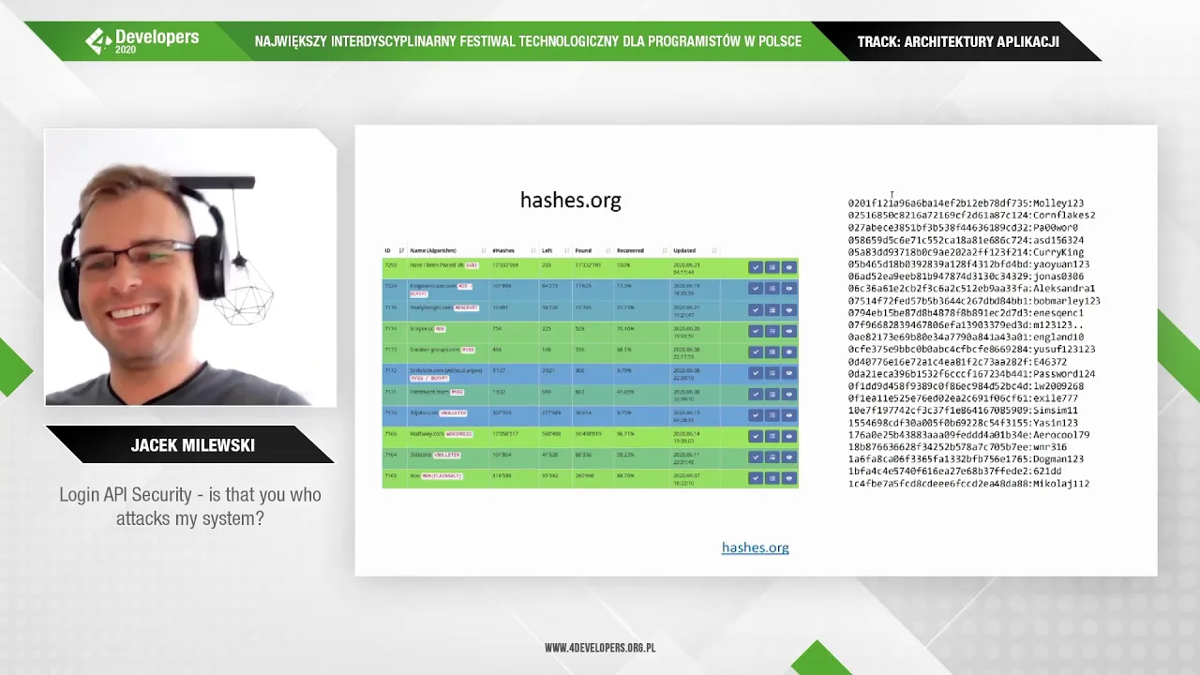Click the eye icon for Sneaker-groups.com row

pos(789,352)
